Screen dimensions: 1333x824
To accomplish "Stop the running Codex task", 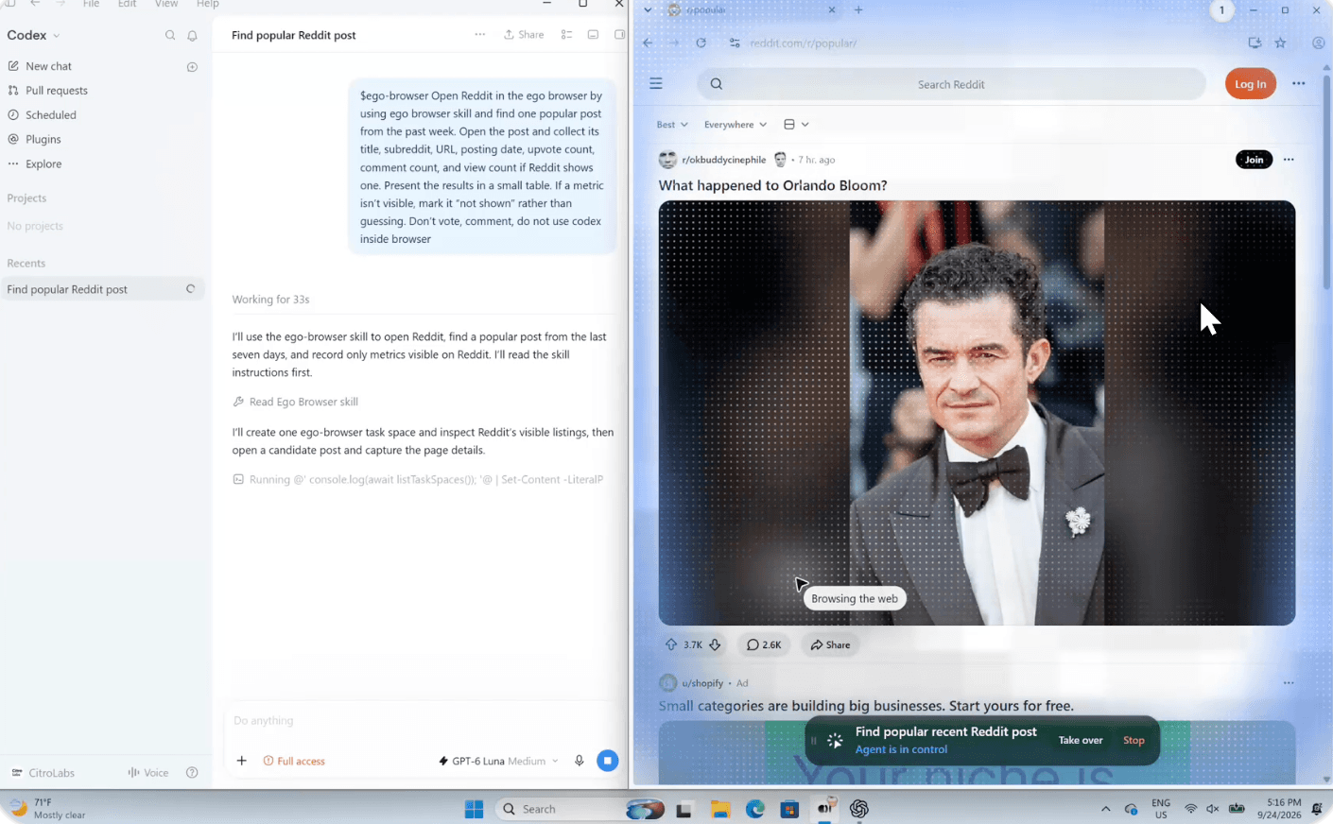I will click(608, 761).
